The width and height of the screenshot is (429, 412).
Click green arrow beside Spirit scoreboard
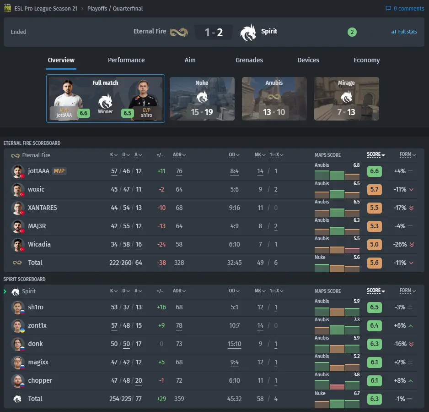click(5, 291)
